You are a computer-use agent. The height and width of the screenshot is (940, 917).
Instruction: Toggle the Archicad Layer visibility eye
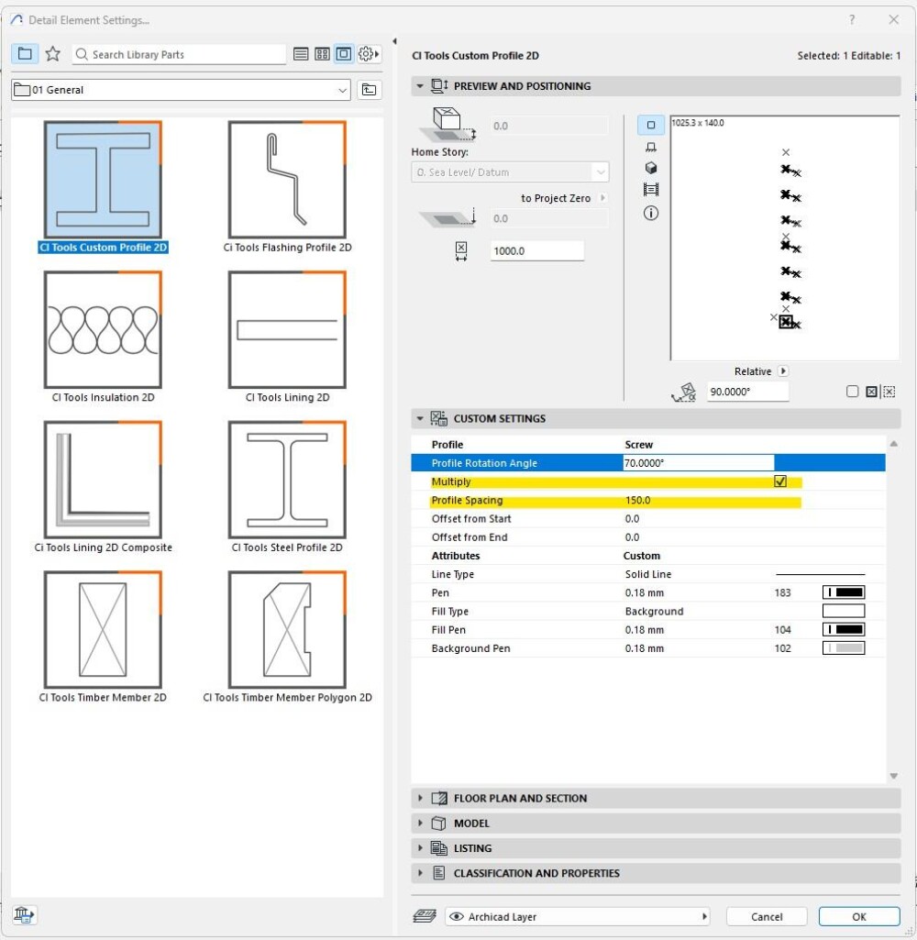(x=456, y=917)
